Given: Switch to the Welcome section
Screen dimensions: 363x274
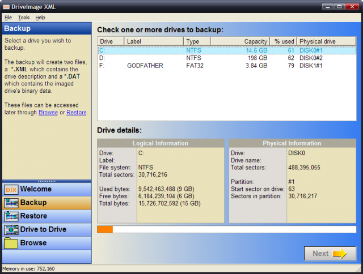Looking at the screenshot, I should (36, 189).
